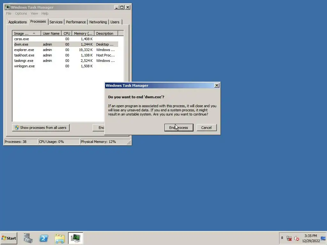Select csrss.exe process row
Viewport: 327px width, 245px height.
coord(66,39)
